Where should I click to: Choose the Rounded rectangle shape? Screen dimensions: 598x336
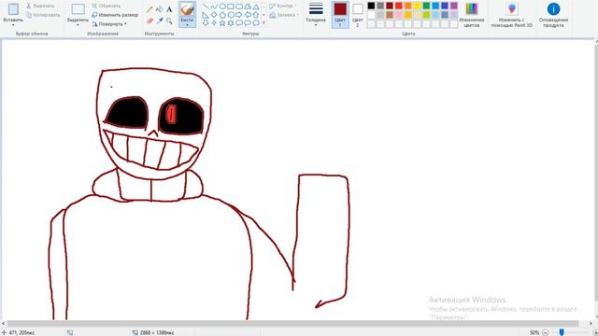point(239,7)
